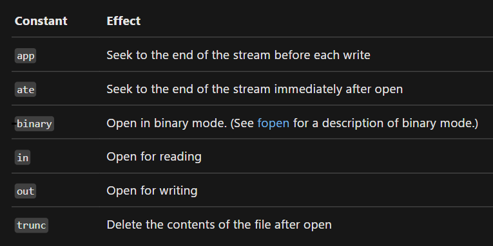The image size is (493, 246).
Task: Click the app constant code label
Action: click(26, 56)
